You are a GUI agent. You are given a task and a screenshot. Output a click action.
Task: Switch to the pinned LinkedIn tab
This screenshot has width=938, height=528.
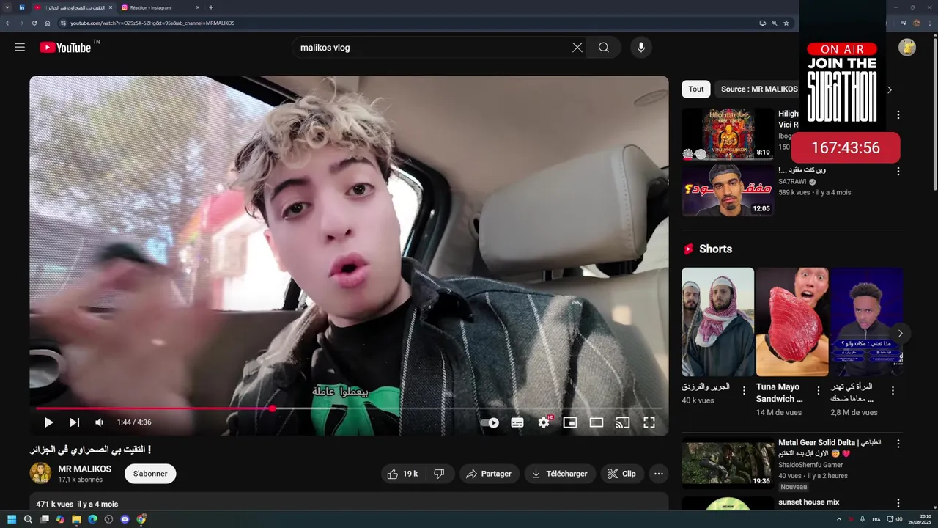tap(22, 7)
